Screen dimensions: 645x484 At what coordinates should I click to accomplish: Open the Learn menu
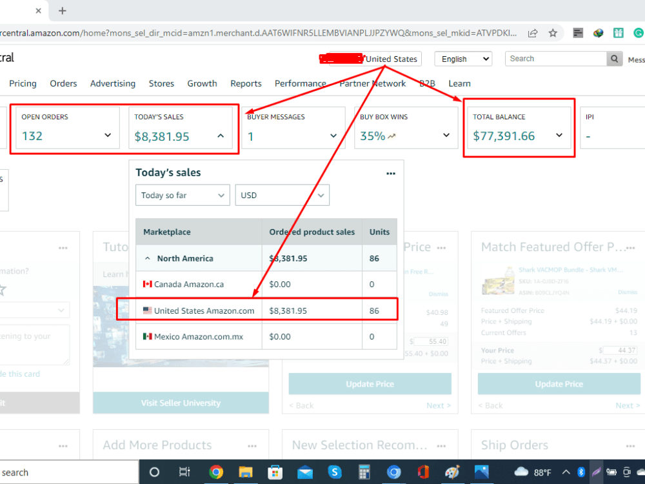tap(459, 83)
